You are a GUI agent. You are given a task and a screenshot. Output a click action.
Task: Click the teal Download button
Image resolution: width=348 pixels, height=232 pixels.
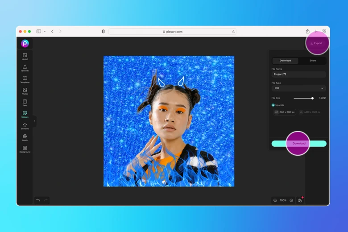pos(299,144)
